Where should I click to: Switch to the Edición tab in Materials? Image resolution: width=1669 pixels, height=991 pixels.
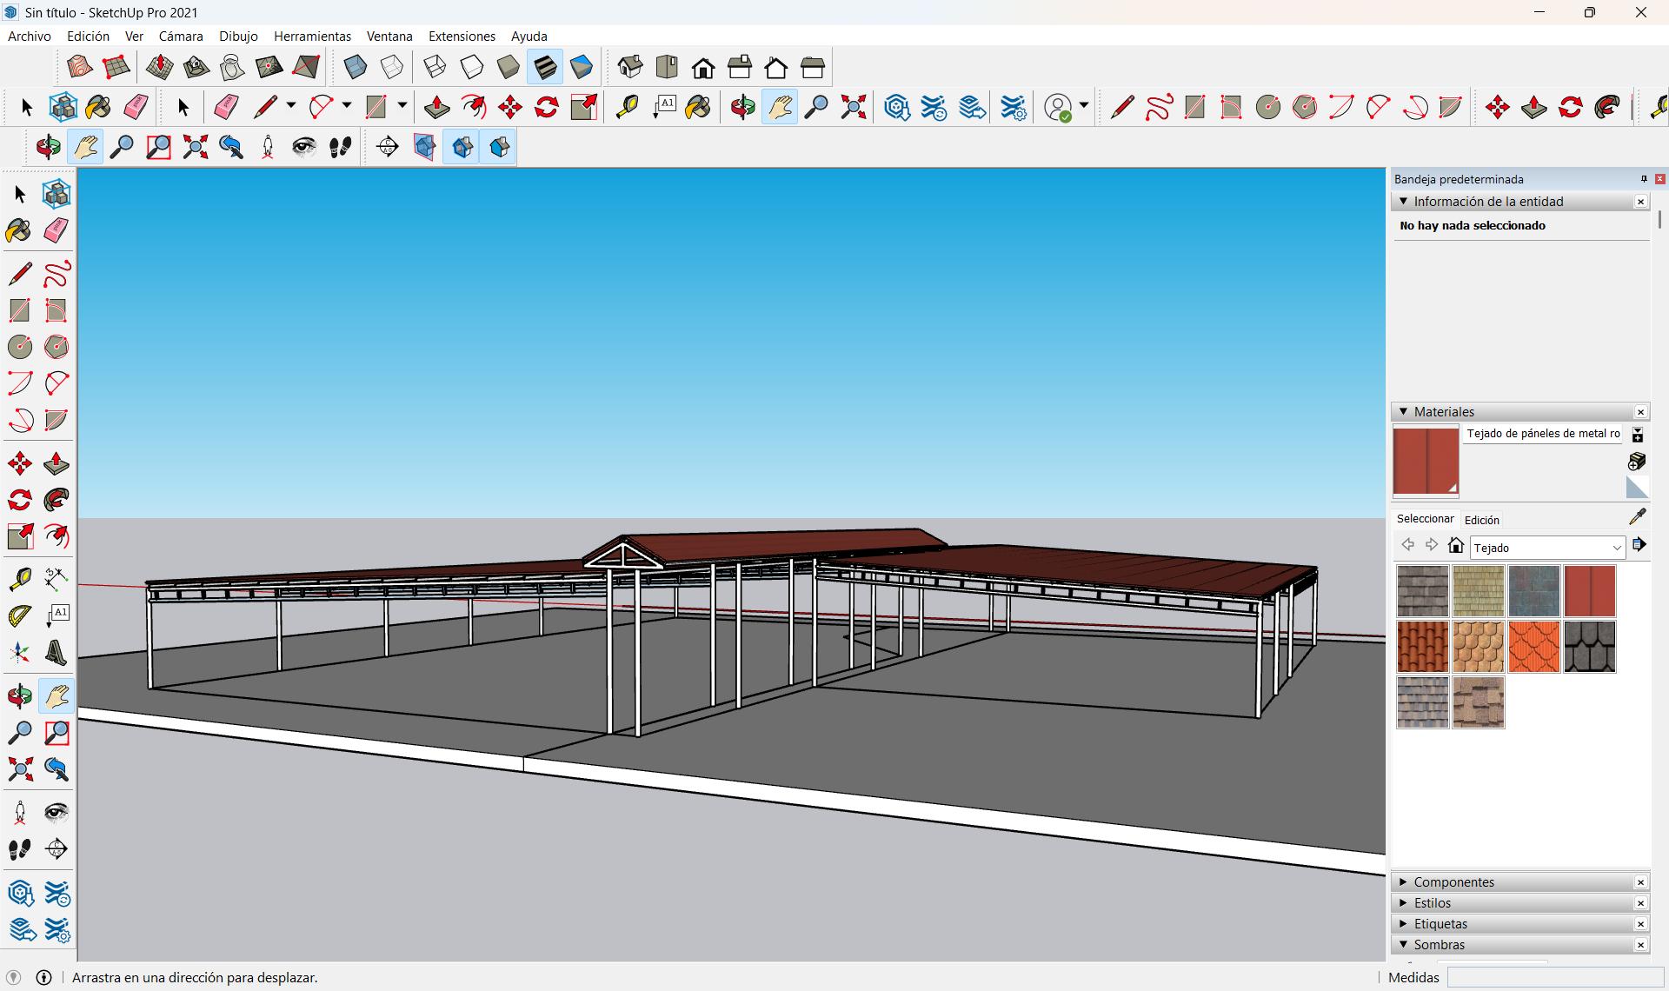coord(1481,520)
